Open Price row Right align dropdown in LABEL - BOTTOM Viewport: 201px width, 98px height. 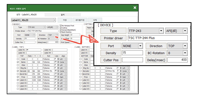[x=128, y=77]
